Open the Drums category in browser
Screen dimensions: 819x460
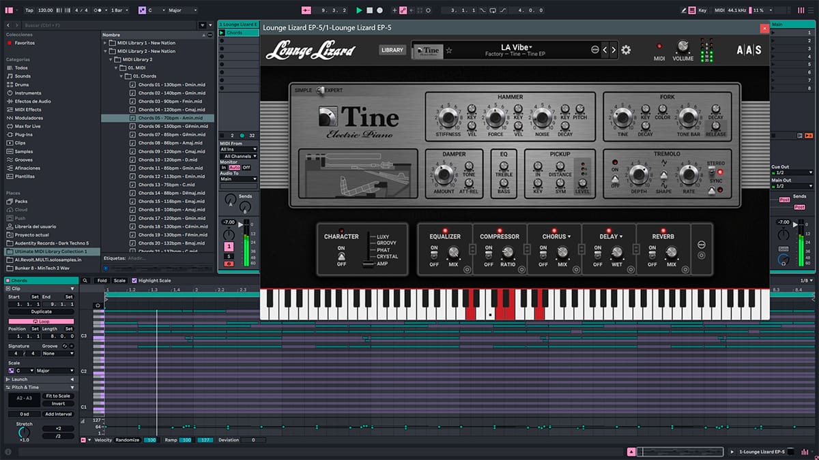click(22, 85)
